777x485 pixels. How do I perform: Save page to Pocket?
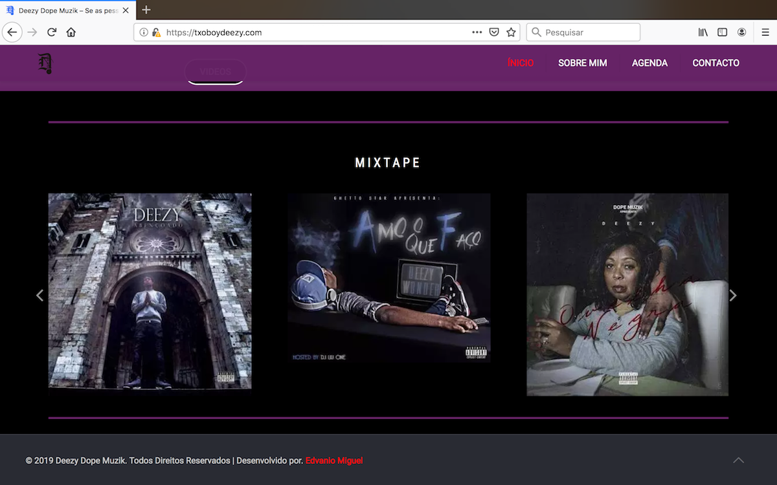[x=494, y=32]
